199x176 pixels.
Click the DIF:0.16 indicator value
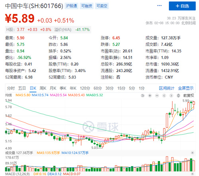pos(40,174)
